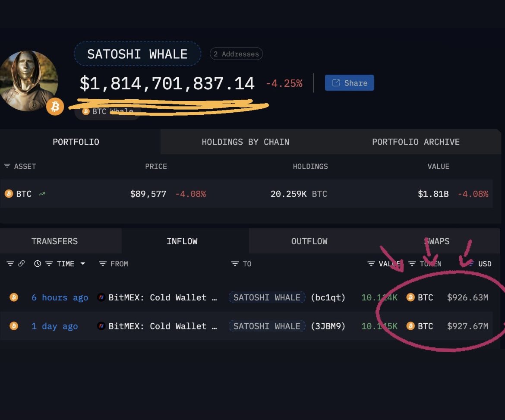Switch to the HOLDINGS BY CHAIN tab
This screenshot has width=505, height=420.
point(245,142)
